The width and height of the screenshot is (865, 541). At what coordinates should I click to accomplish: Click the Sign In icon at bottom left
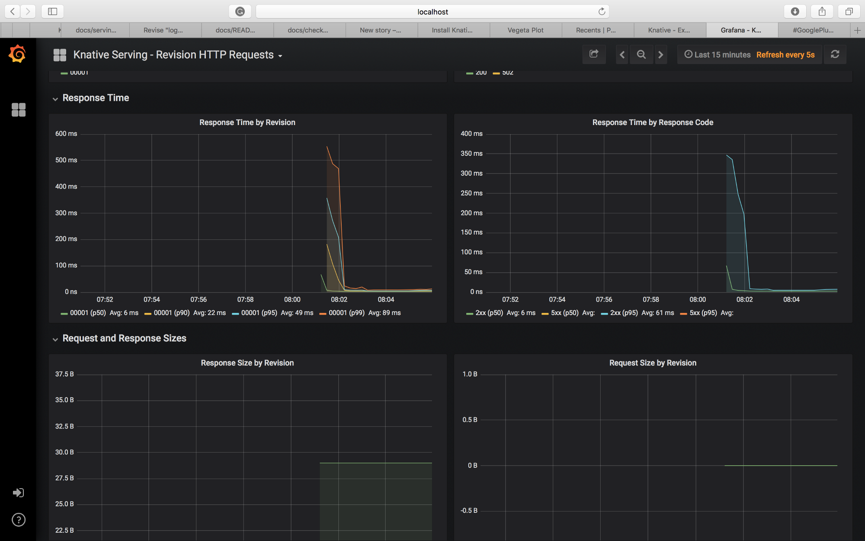point(18,493)
